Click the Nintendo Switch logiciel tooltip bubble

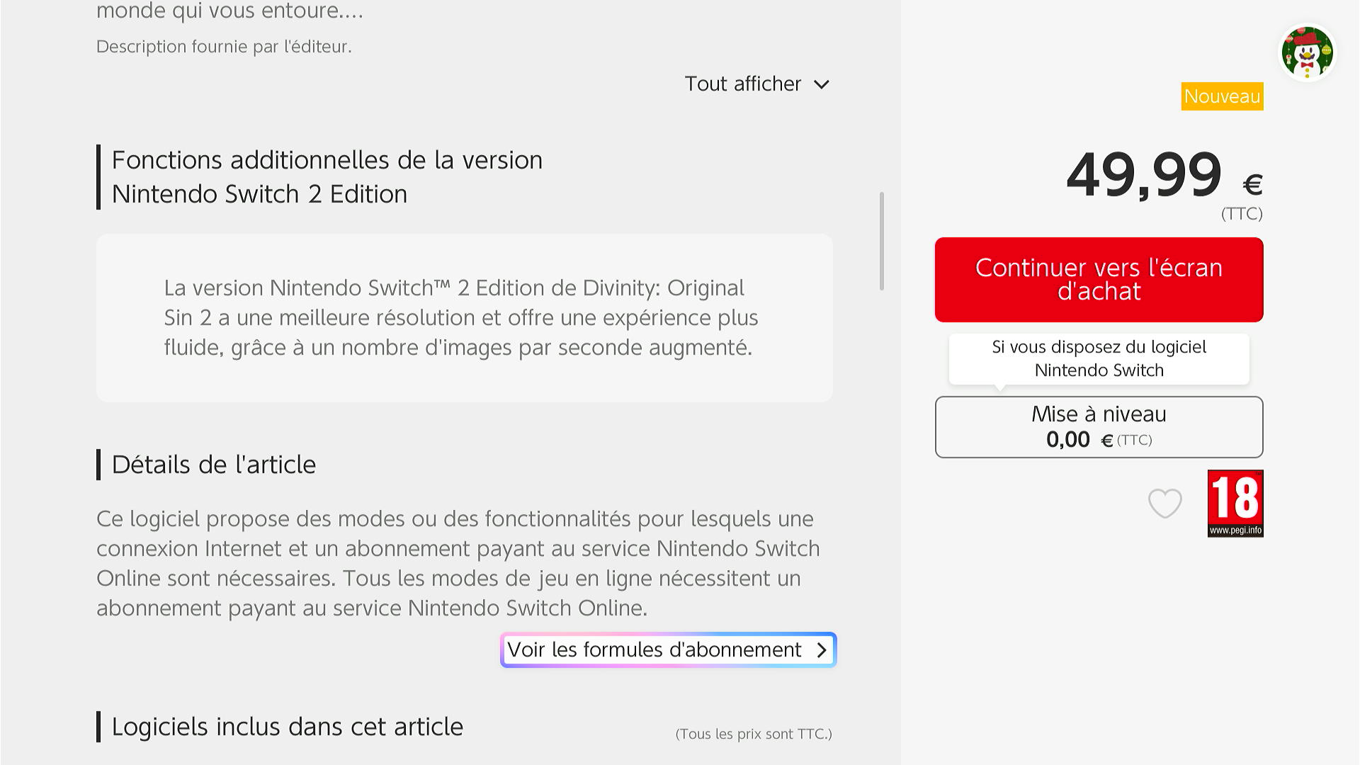click(1099, 358)
